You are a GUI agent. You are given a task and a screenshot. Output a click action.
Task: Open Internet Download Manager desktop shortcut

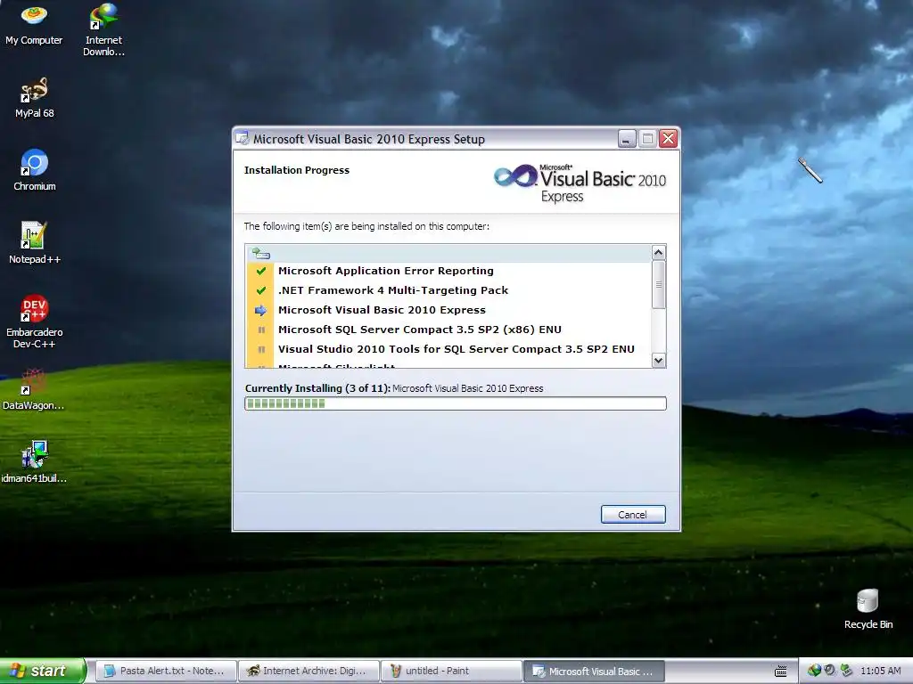point(103,28)
